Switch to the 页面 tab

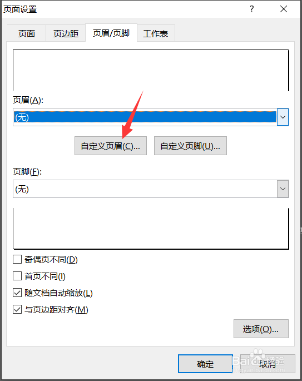tap(27, 33)
